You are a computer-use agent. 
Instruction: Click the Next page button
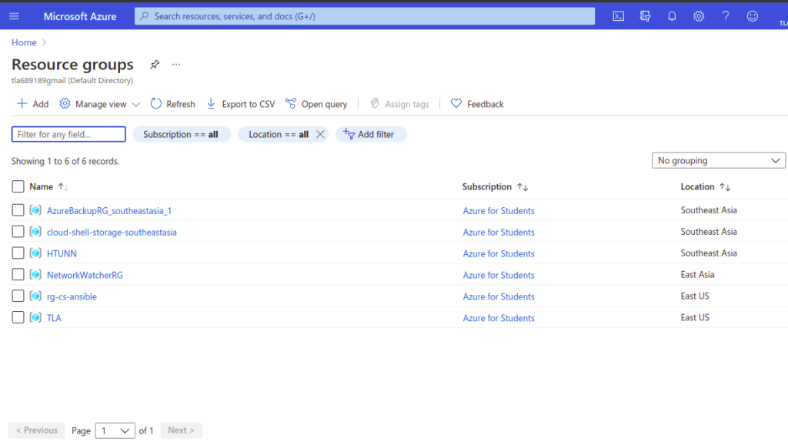pos(182,430)
